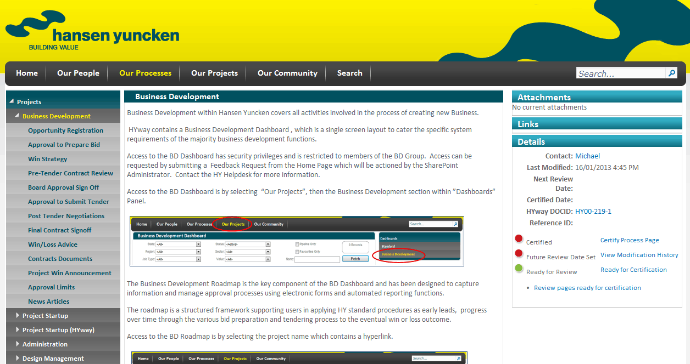Open Approval to Prepare Bid

(64, 145)
